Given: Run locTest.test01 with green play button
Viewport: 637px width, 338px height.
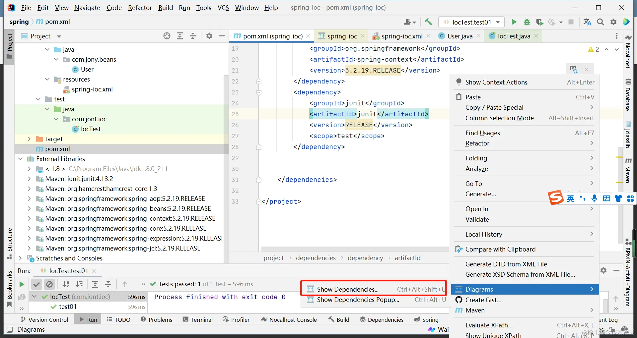Looking at the screenshot, I should click(514, 22).
